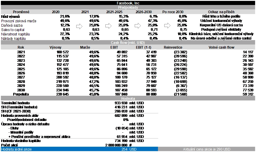Viewport: 256px width, 152px height.
Task: Click the 21,6% revenue growth cell for 2020
Action: point(65,16)
